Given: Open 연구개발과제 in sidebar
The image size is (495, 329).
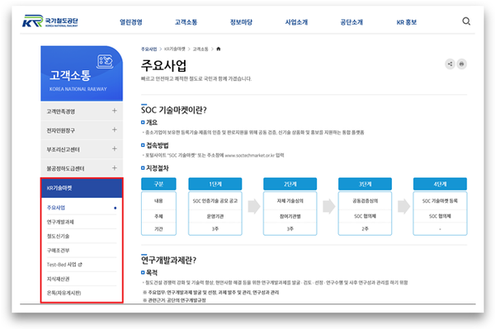Looking at the screenshot, I should pos(60,222).
